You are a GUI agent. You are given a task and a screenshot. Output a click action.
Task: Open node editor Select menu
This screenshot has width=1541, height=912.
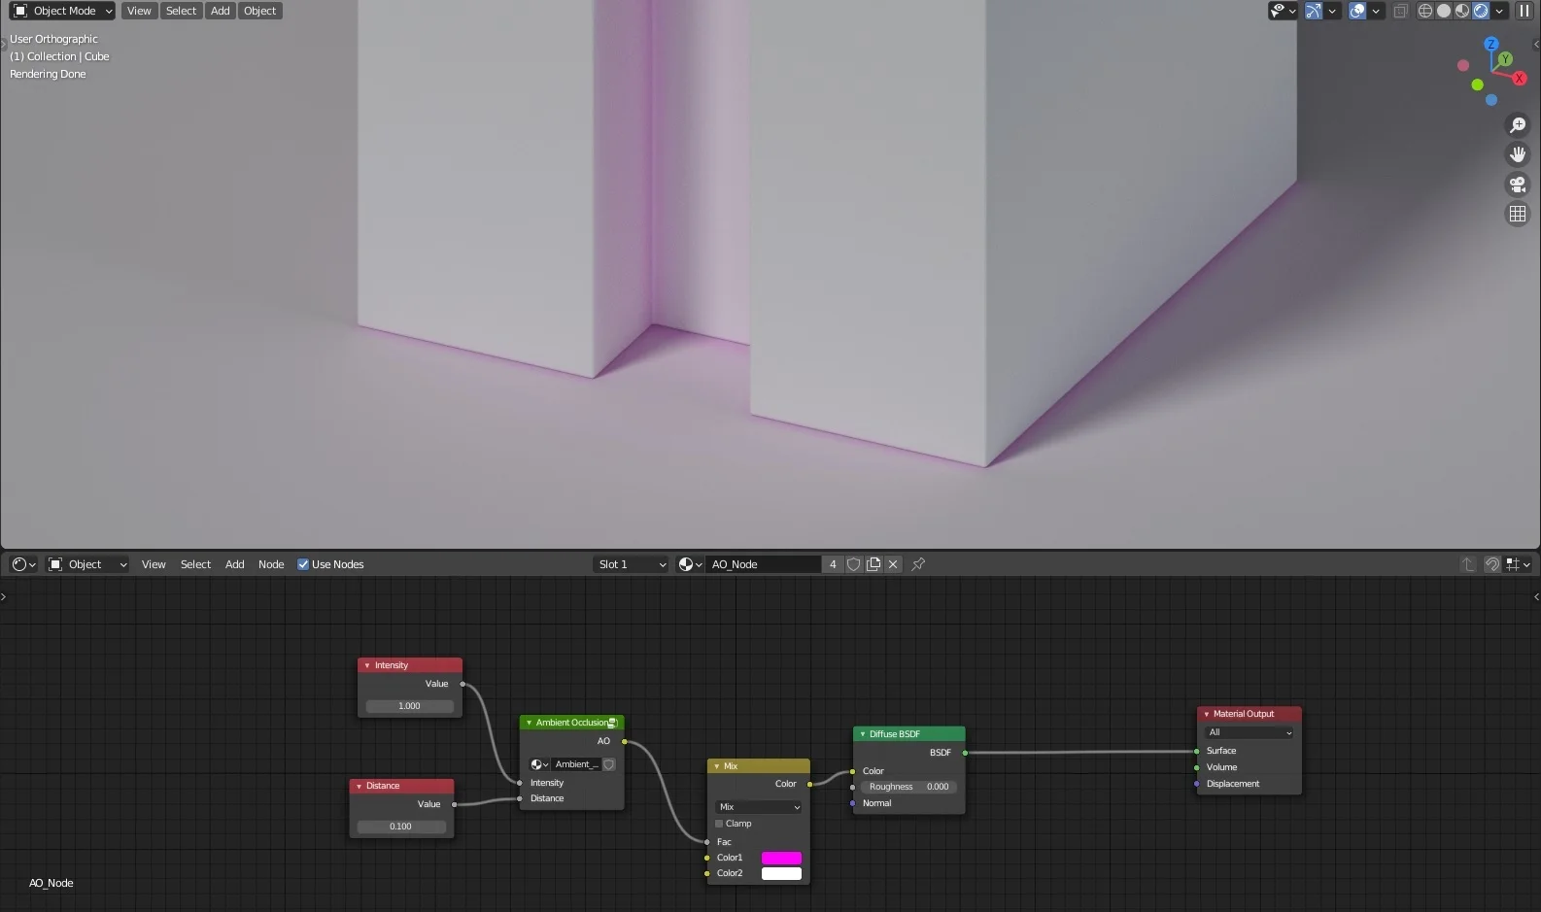(x=195, y=564)
